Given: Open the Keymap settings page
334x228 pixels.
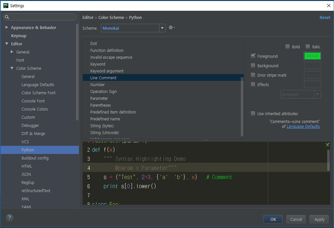Looking at the screenshot, I should (x=19, y=36).
